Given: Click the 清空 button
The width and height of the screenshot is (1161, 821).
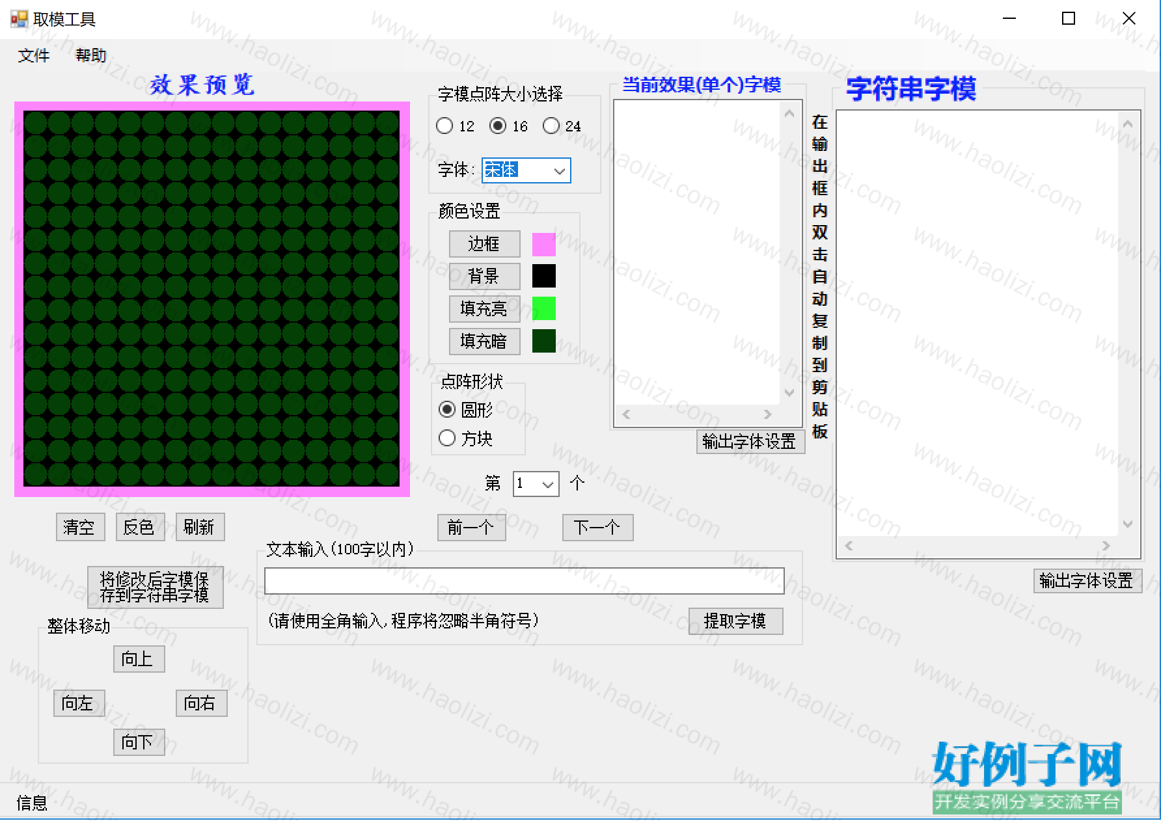Looking at the screenshot, I should [x=80, y=527].
